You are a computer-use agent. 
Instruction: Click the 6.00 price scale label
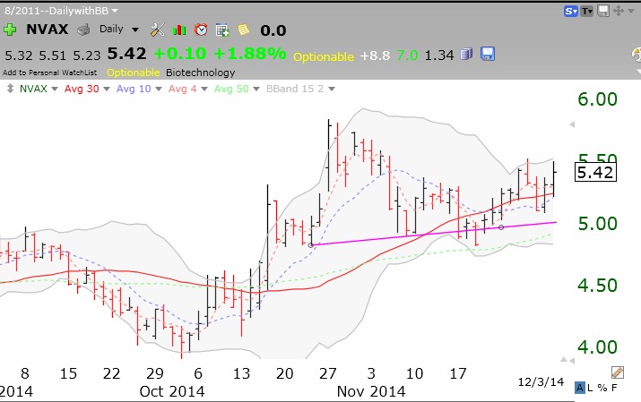point(597,99)
